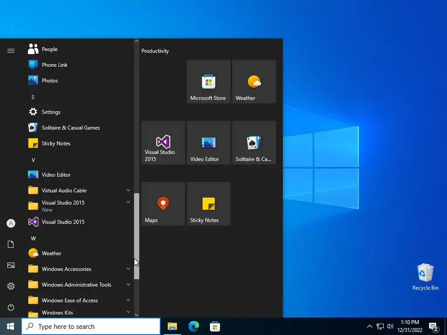
Task: Launch Microsoft Edge from the taskbar
Action: point(193,326)
